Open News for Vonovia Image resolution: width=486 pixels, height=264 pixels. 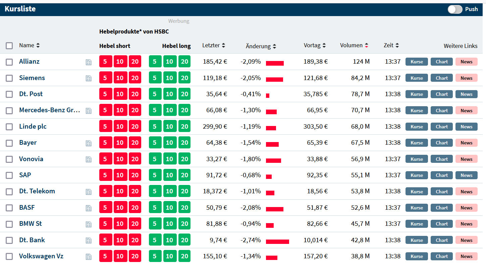click(x=466, y=159)
